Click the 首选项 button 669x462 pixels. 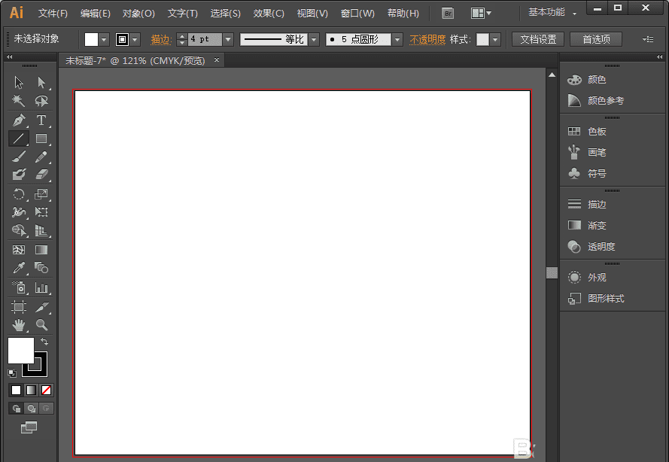coord(596,39)
